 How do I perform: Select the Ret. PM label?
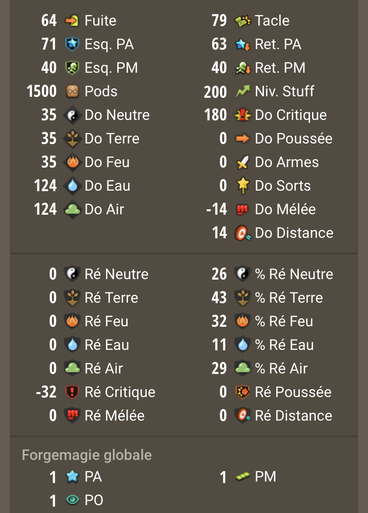[x=280, y=68]
